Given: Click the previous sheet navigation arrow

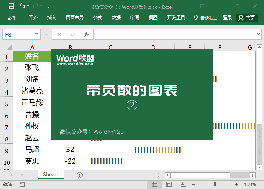Looking at the screenshot, I should pyautogui.click(x=11, y=175).
